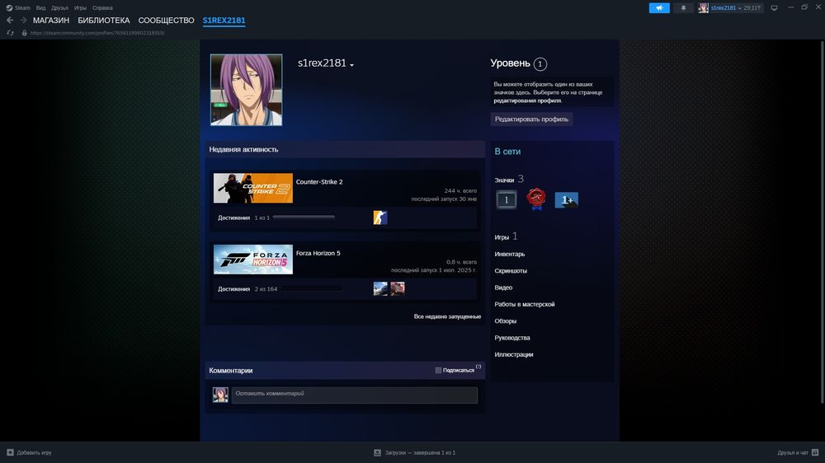Open Forza Horizon 5 game banner
The width and height of the screenshot is (825, 463).
point(253,259)
